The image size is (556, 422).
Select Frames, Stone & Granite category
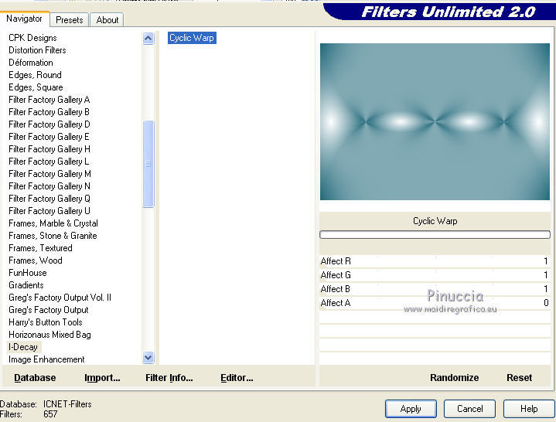pos(53,236)
